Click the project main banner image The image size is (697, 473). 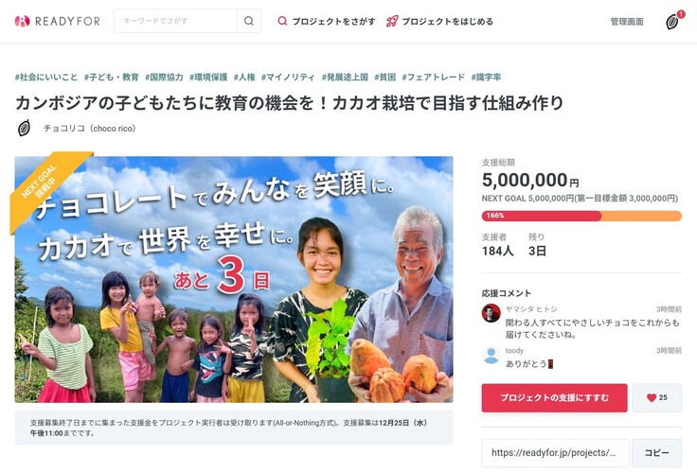click(234, 279)
